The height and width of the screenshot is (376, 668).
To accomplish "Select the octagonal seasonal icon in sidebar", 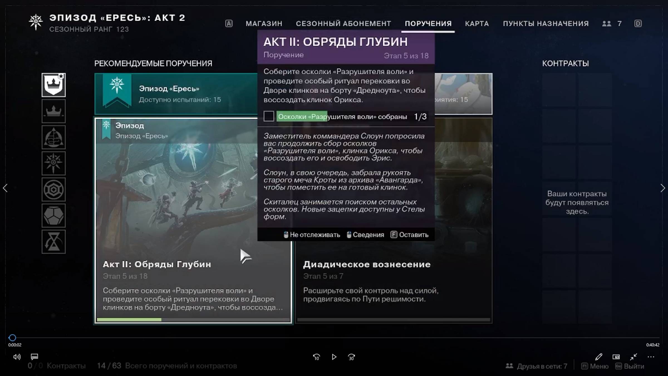I will 53,189.
